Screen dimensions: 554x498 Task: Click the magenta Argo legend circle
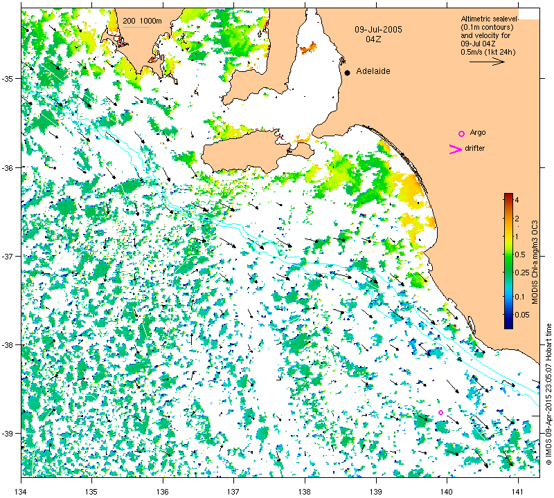[461, 133]
